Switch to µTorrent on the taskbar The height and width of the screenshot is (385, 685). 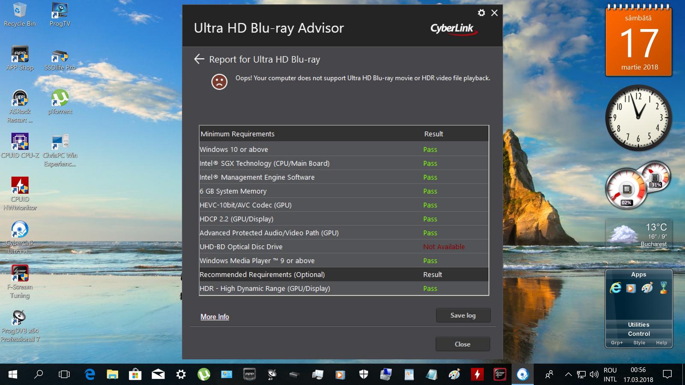pos(204,375)
